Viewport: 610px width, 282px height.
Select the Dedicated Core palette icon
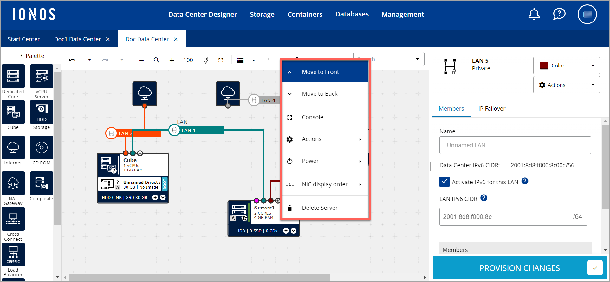pyautogui.click(x=13, y=76)
